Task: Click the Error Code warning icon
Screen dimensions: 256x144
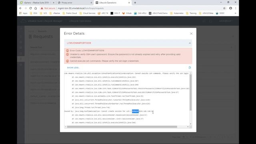Action: 68,51
